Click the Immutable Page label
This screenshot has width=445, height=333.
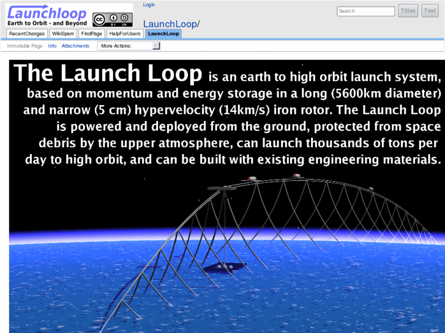(24, 46)
